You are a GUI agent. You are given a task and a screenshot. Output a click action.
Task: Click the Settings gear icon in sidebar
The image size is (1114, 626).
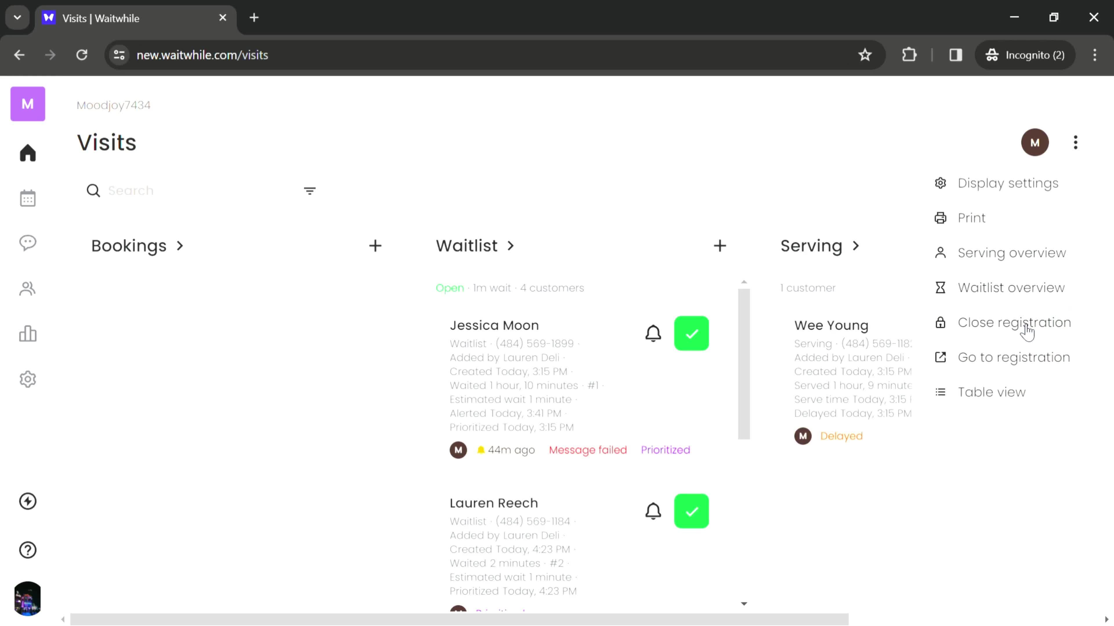[x=28, y=380]
